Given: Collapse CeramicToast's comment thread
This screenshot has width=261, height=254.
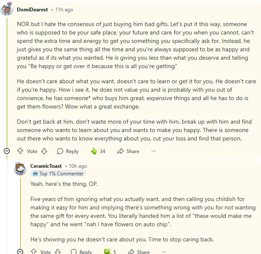Looking at the screenshot, I should (x=20, y=251).
